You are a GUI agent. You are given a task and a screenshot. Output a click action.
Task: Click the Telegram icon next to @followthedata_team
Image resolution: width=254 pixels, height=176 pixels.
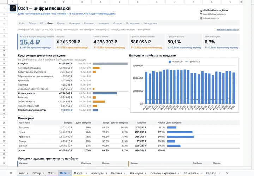click(201, 10)
